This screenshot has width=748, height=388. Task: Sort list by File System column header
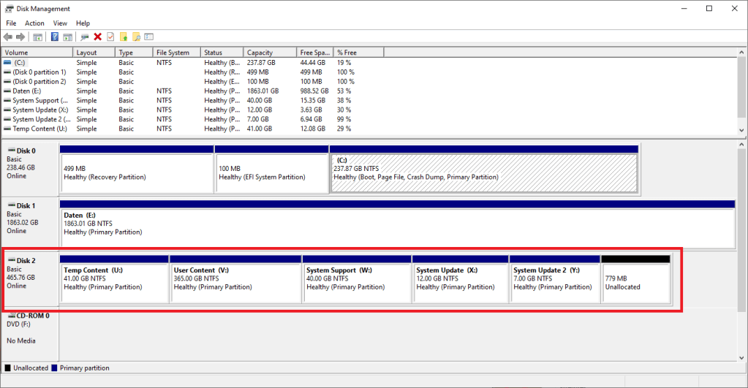point(173,53)
